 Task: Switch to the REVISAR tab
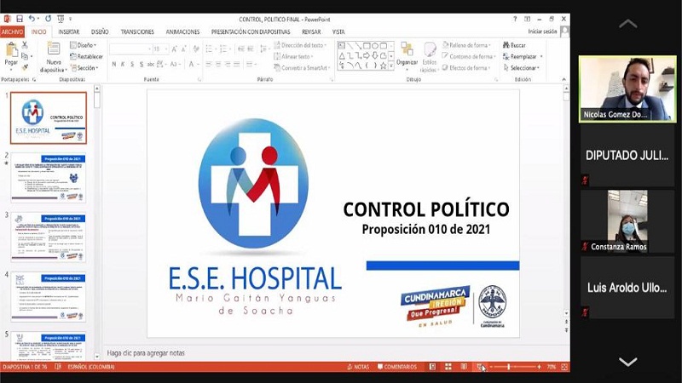coord(311,31)
